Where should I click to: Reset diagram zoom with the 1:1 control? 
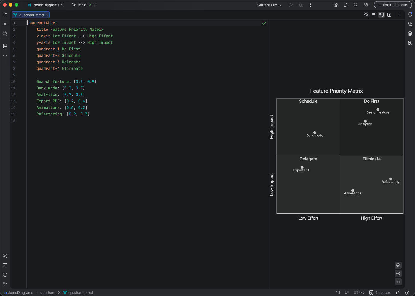[x=398, y=282]
